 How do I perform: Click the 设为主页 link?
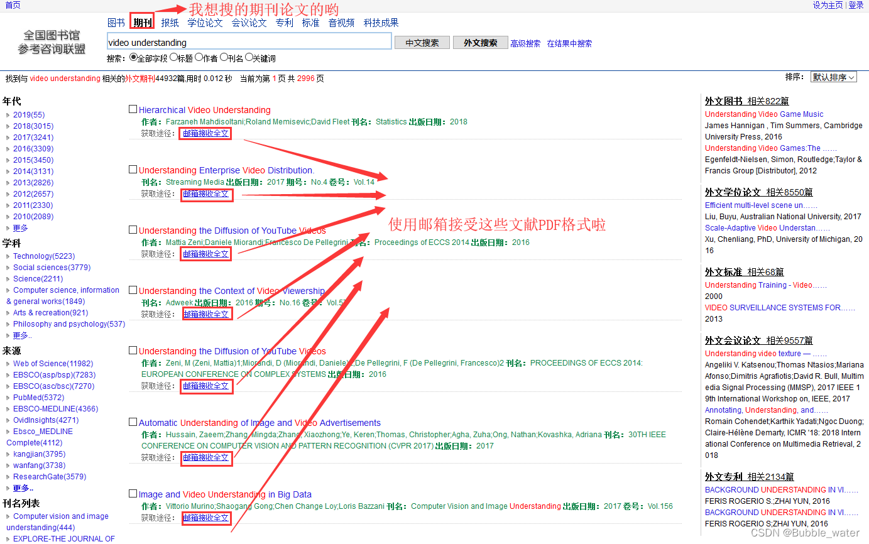coord(828,5)
